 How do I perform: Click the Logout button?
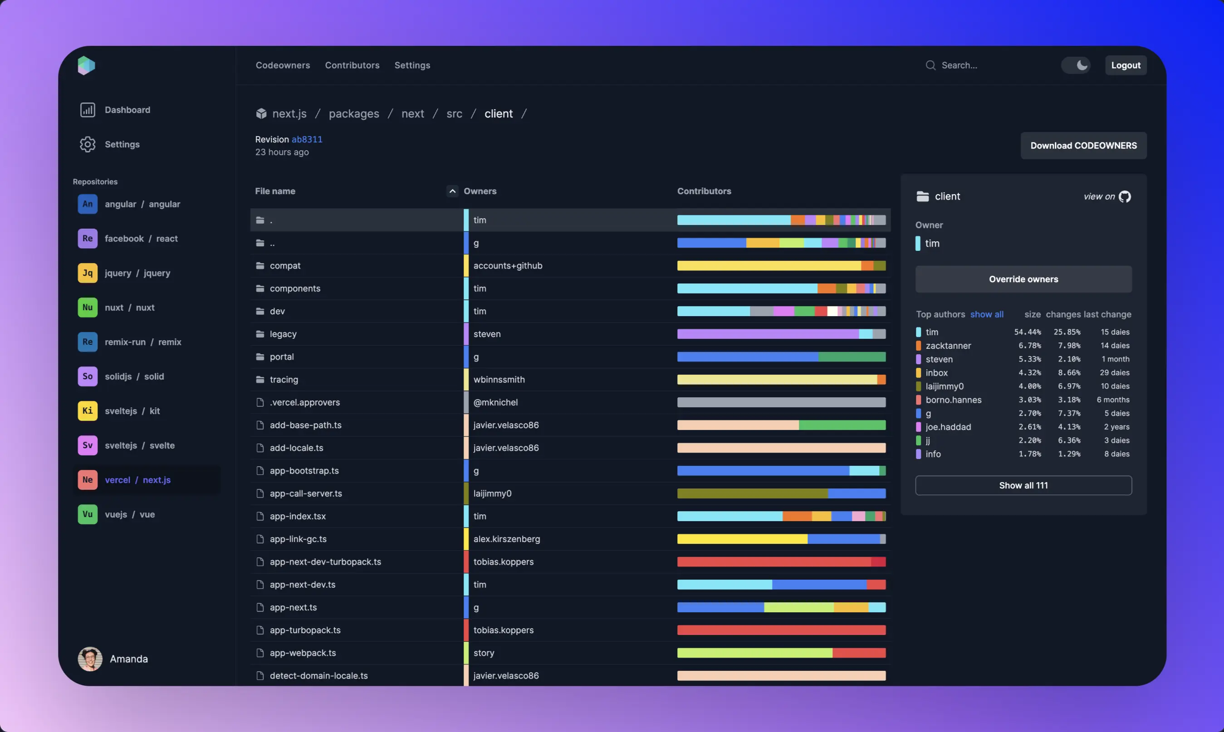click(1126, 65)
